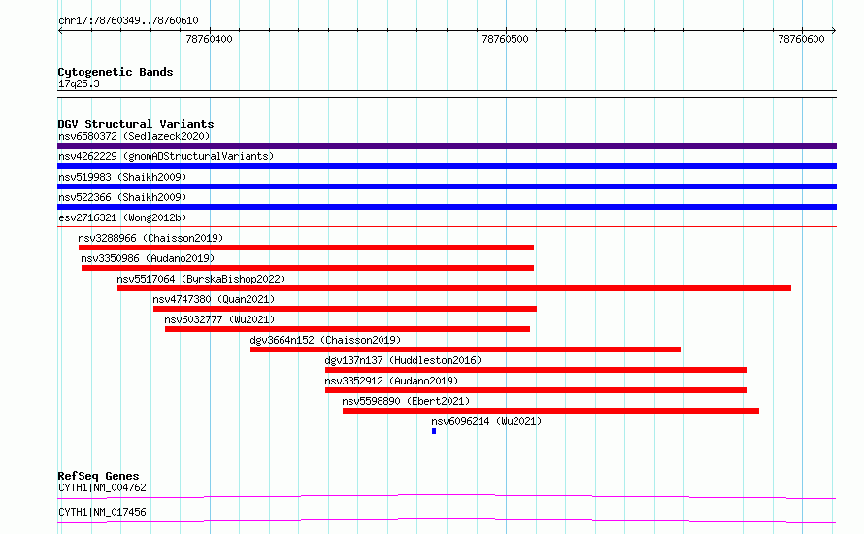Select the red dgv137n137 variant bar
This screenshot has width=864, height=534.
536,370
